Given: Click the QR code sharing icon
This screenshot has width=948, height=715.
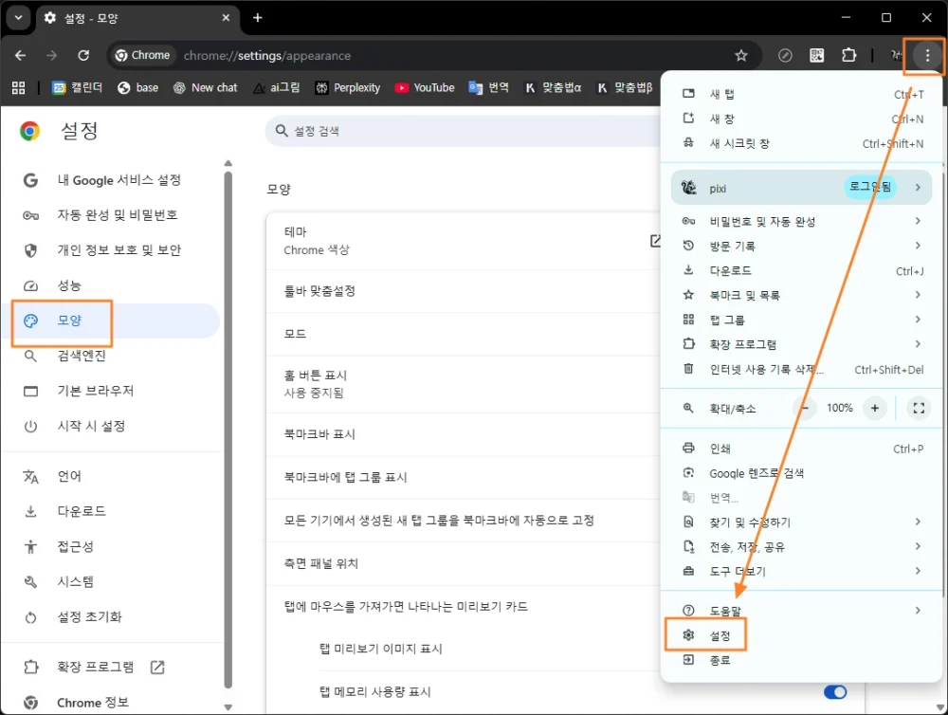Looking at the screenshot, I should click(x=816, y=55).
